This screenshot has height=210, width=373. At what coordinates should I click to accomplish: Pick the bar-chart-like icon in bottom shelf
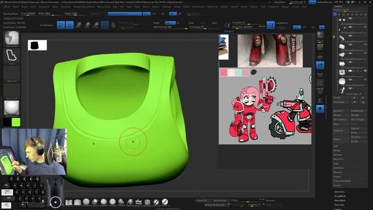coord(139,202)
